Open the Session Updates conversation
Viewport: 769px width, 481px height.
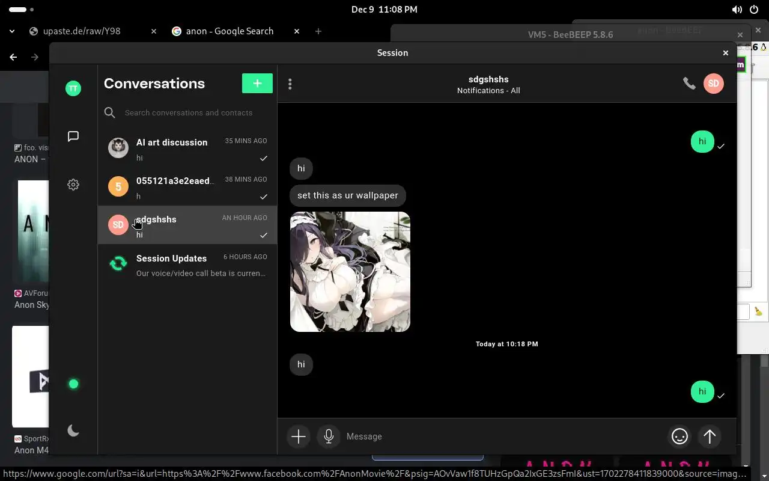click(187, 265)
